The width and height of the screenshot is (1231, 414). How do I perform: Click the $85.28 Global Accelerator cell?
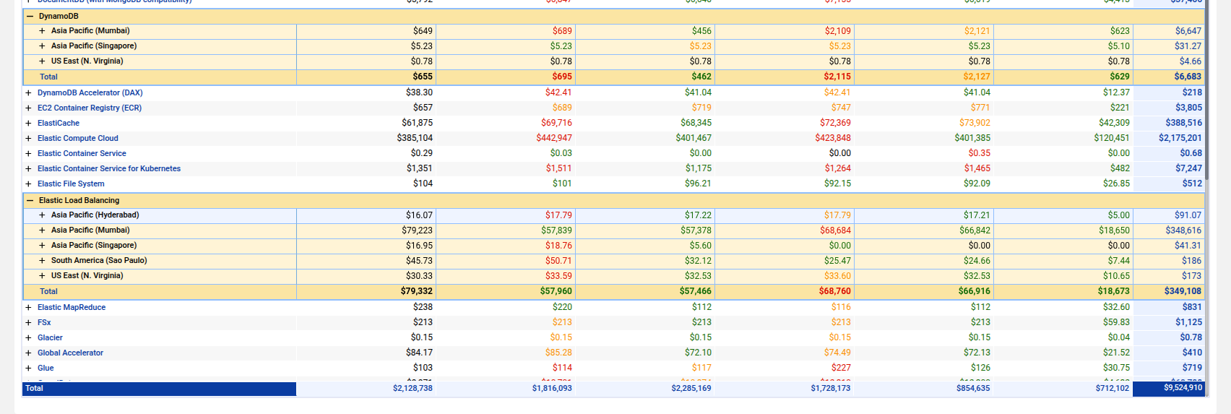coord(558,353)
